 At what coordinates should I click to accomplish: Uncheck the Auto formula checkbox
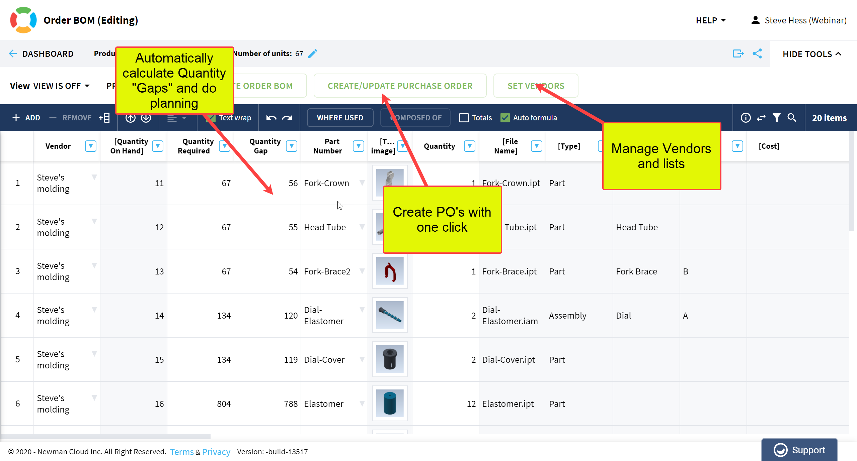505,118
